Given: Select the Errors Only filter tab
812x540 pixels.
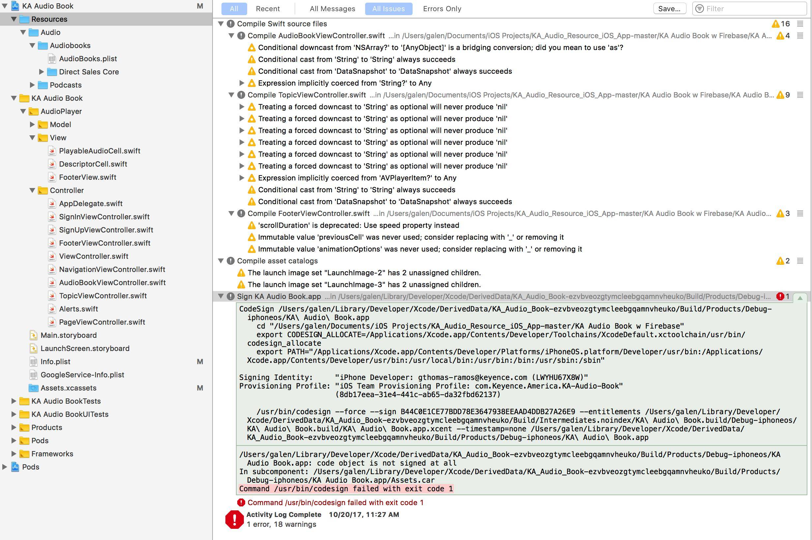Looking at the screenshot, I should click(442, 9).
